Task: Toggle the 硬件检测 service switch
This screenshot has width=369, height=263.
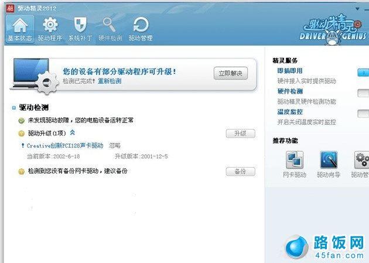Action: [x=363, y=93]
